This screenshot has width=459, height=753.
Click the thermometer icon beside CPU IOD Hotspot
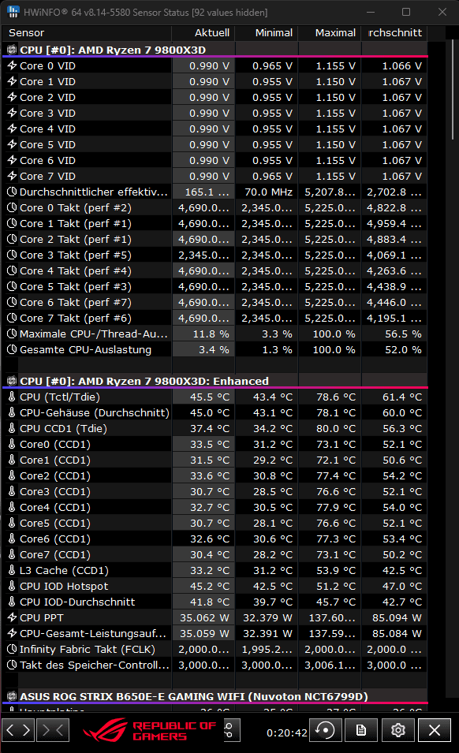[x=12, y=586]
